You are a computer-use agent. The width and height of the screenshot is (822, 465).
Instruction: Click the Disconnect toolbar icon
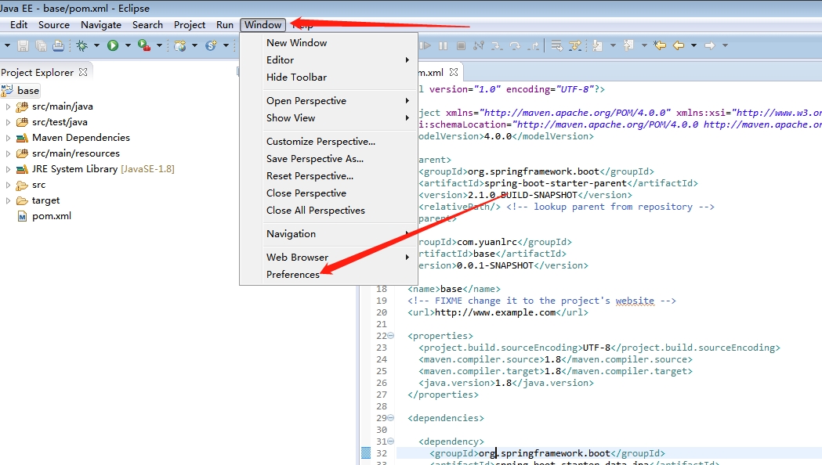479,45
